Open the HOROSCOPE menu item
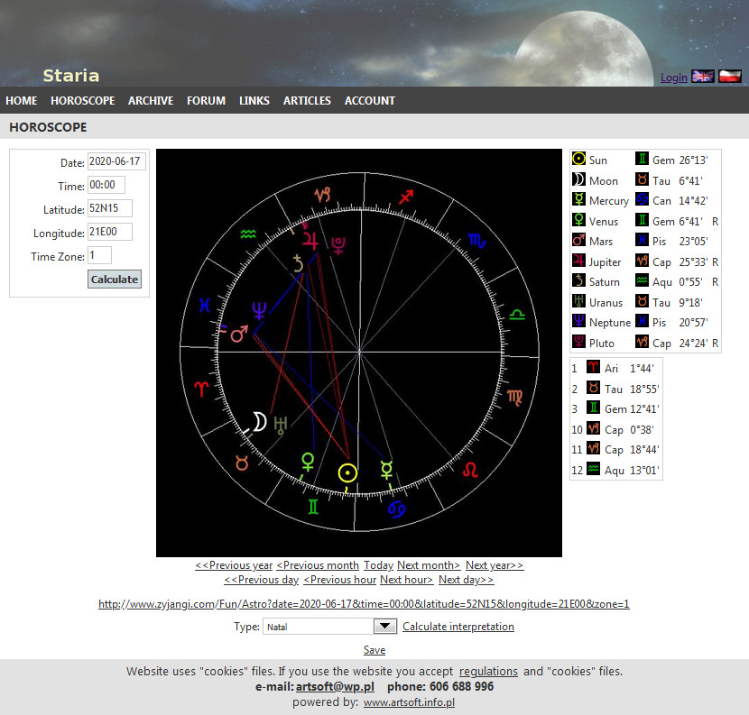The image size is (749, 715). point(82,101)
